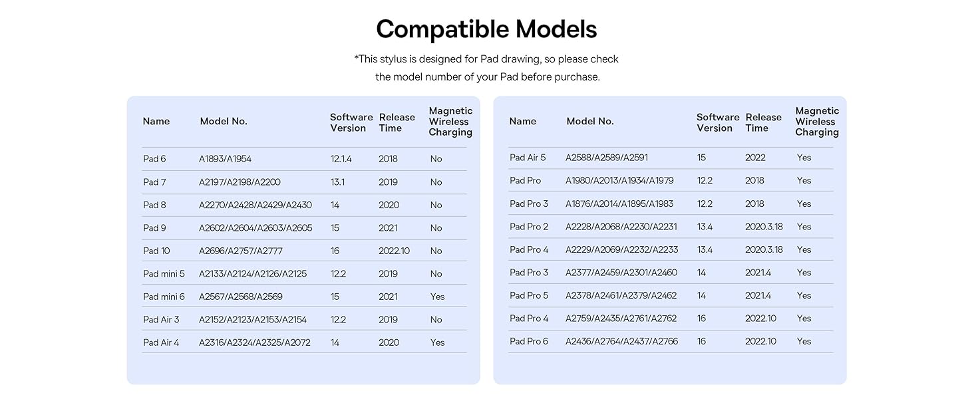The width and height of the screenshot is (974, 399).
Task: Select the Pad mini 6 row
Action: click(304, 297)
